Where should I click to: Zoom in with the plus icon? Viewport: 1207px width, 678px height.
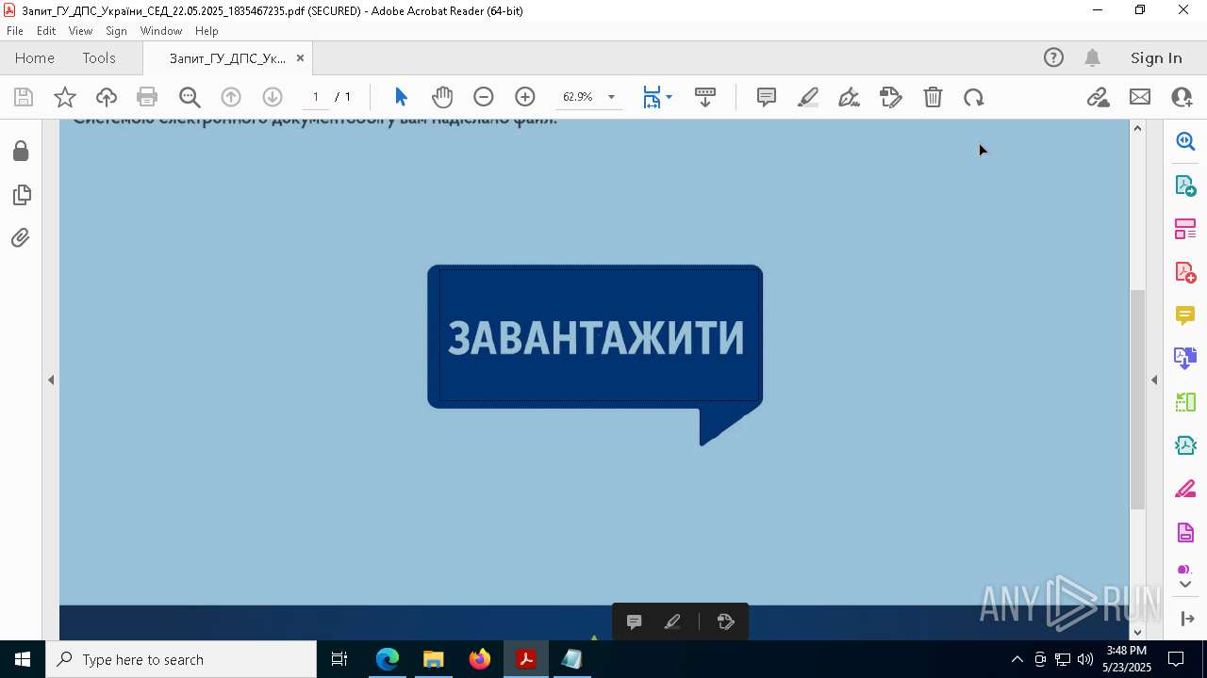click(525, 97)
